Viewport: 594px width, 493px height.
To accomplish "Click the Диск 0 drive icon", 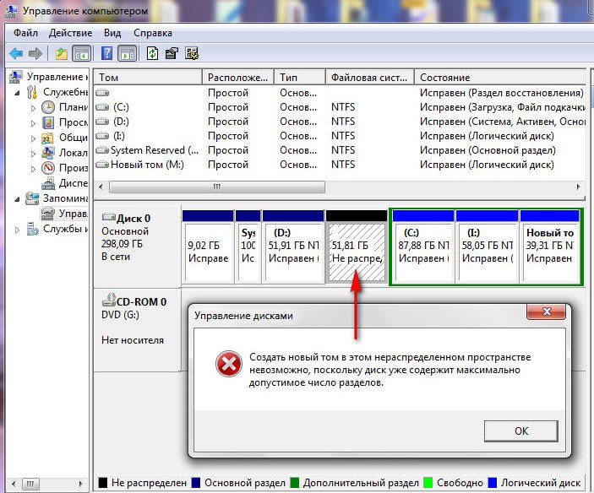I will [x=109, y=218].
